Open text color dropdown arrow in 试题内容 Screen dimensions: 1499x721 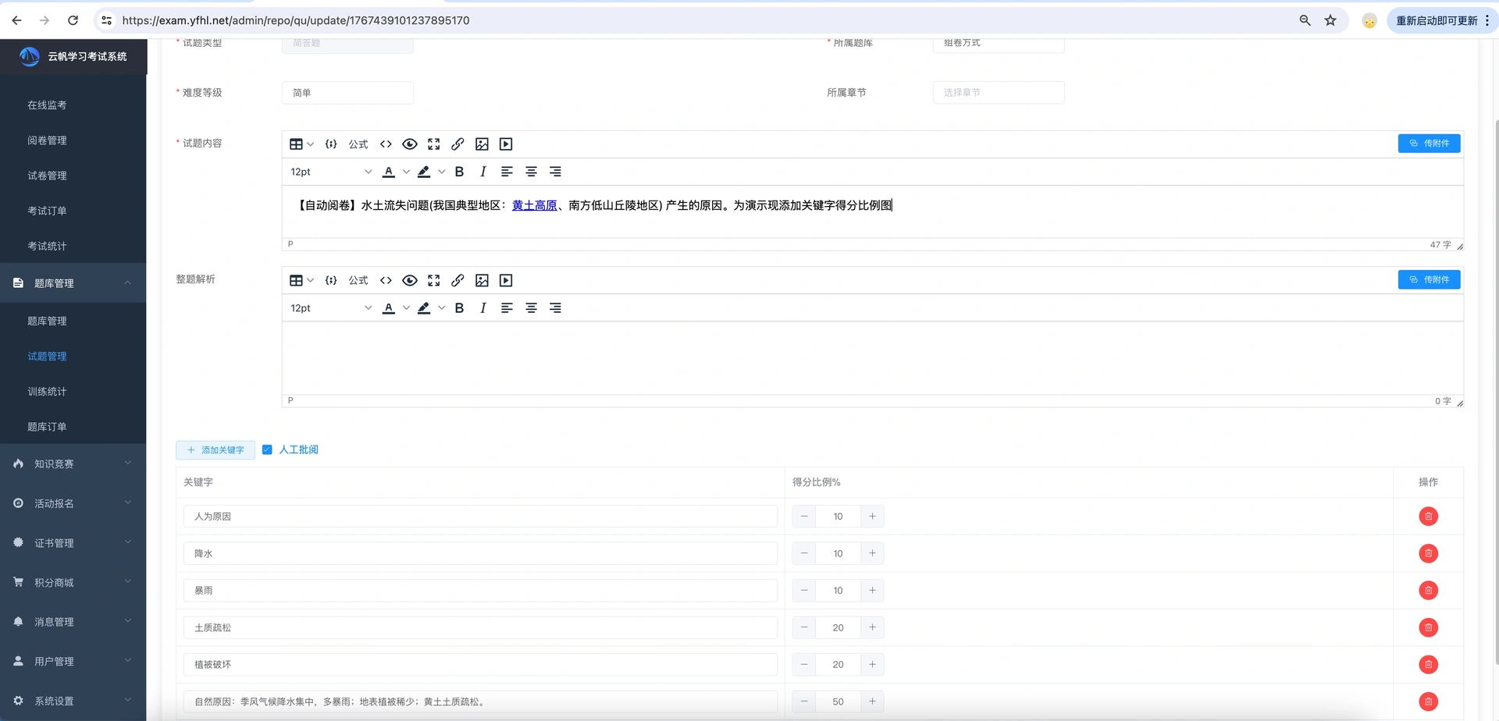(406, 172)
